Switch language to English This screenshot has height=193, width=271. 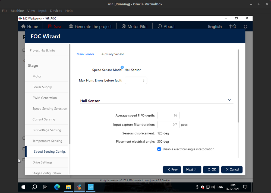215,26
